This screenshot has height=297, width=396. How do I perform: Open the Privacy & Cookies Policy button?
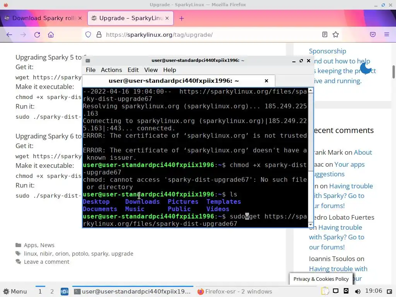click(321, 279)
